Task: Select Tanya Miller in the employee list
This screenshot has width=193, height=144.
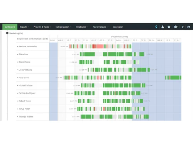Action: [x=24, y=109]
